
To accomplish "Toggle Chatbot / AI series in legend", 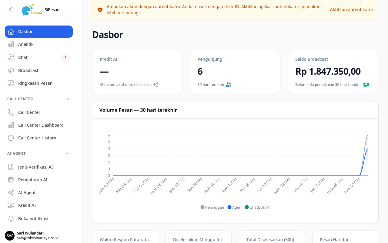I will [x=257, y=207].
